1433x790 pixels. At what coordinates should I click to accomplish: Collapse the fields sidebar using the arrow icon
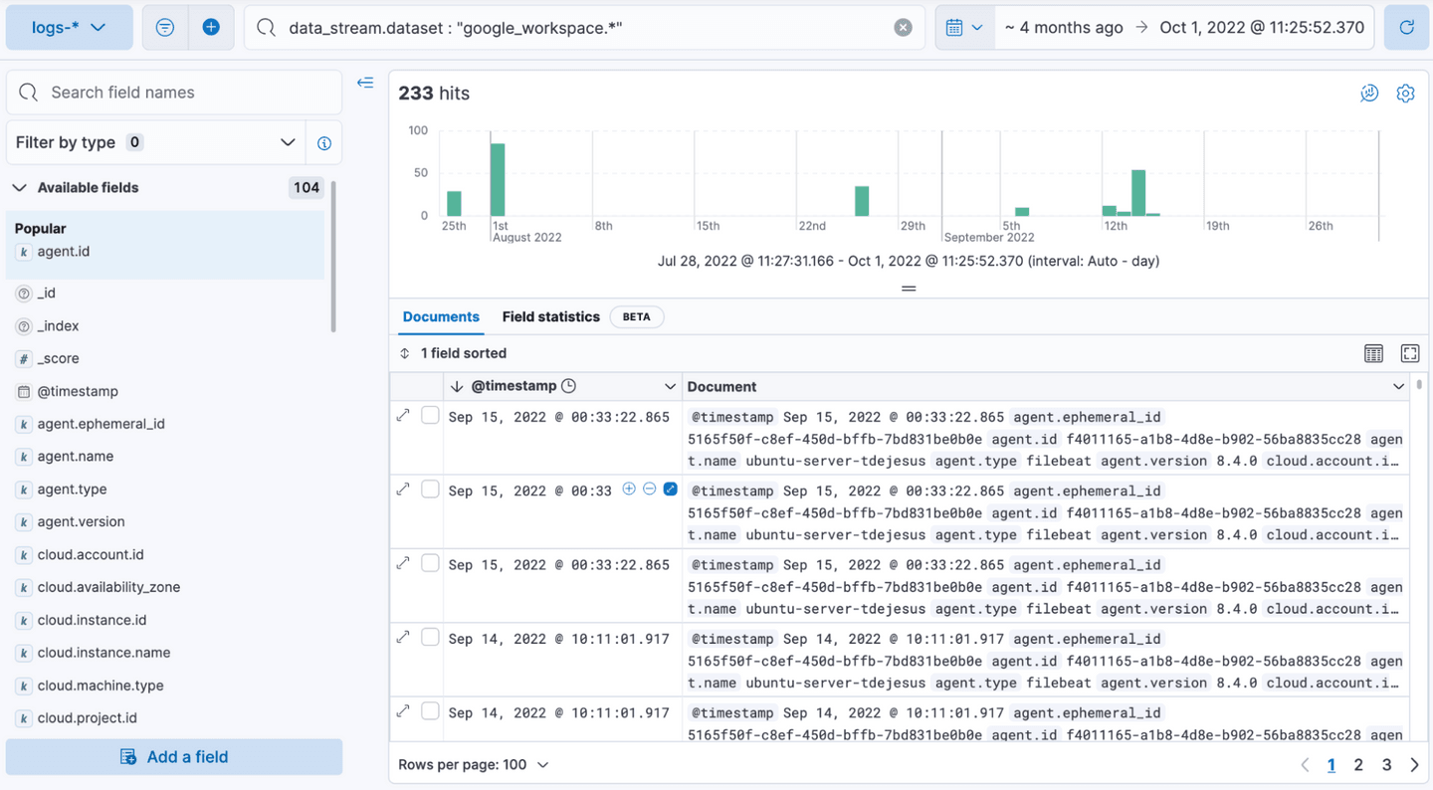[x=364, y=82]
